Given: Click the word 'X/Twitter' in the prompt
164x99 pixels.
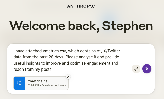Looking at the screenshot, I should (x=112, y=51).
